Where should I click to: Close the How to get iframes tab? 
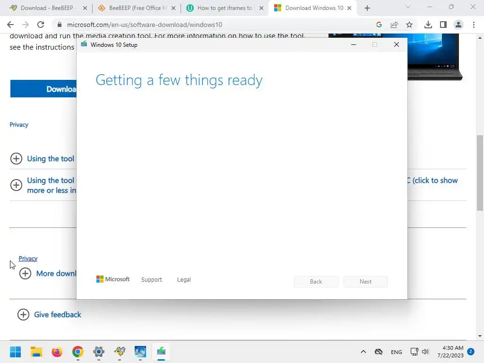tap(261, 8)
